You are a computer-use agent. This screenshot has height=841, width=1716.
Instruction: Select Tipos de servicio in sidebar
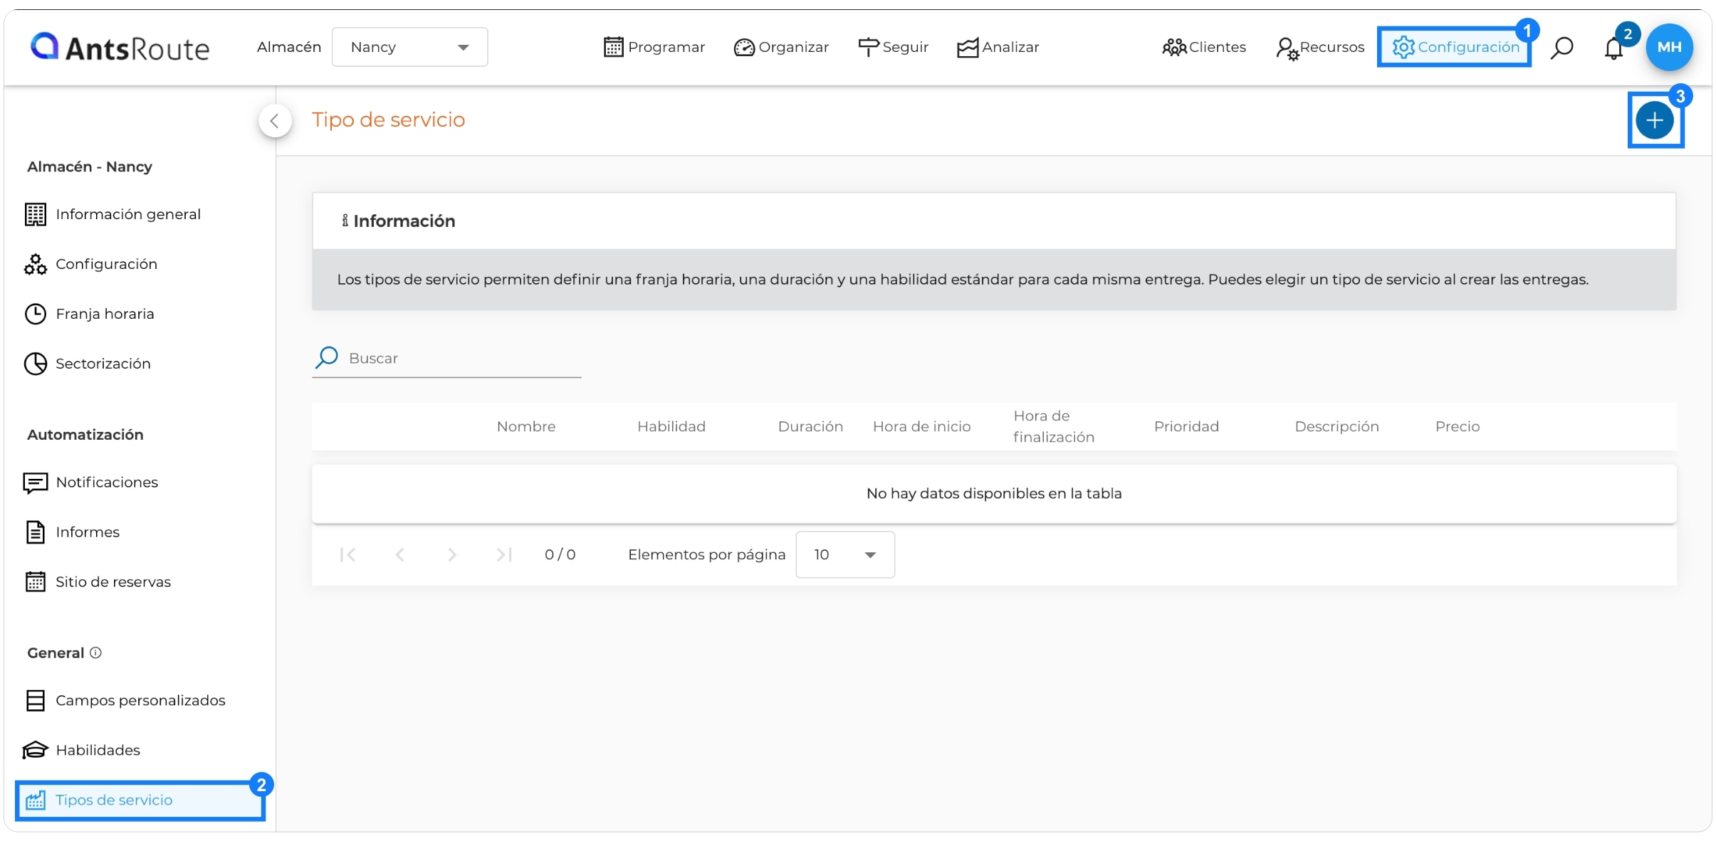pos(140,800)
